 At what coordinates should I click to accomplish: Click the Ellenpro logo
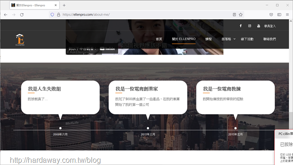point(20,40)
